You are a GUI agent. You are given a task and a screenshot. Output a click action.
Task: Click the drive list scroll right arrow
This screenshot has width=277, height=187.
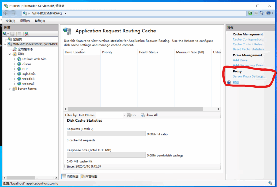tap(219, 109)
